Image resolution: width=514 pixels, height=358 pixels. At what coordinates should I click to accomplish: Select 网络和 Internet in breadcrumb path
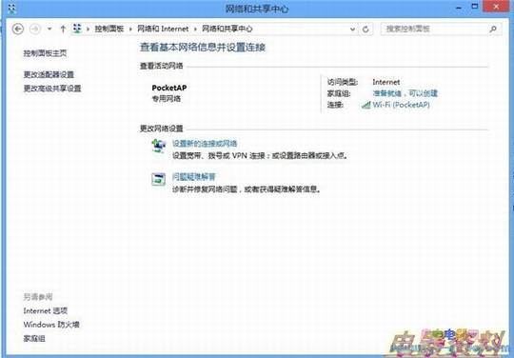point(163,29)
